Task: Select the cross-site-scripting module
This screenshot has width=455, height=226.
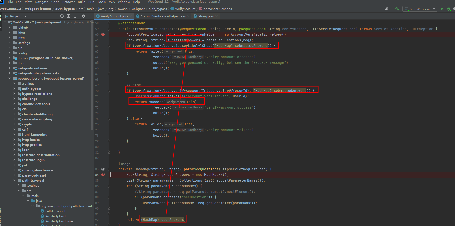Action: click(37, 119)
